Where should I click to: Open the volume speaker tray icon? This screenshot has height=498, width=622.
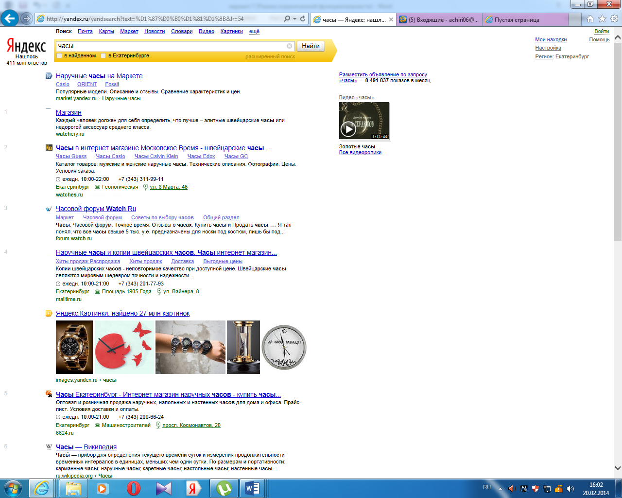[570, 488]
